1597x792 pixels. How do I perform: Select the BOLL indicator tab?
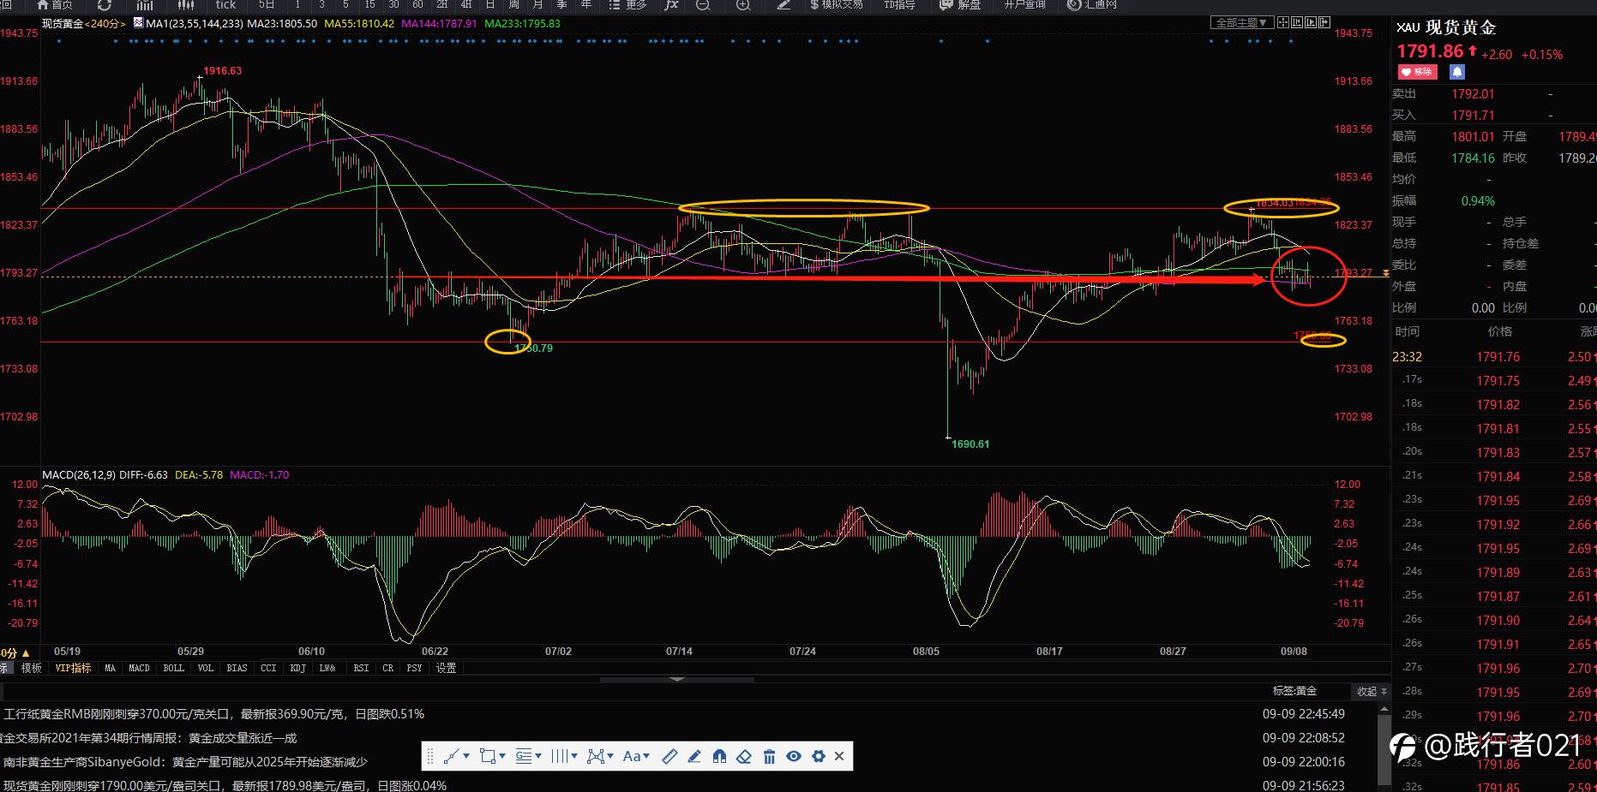173,668
